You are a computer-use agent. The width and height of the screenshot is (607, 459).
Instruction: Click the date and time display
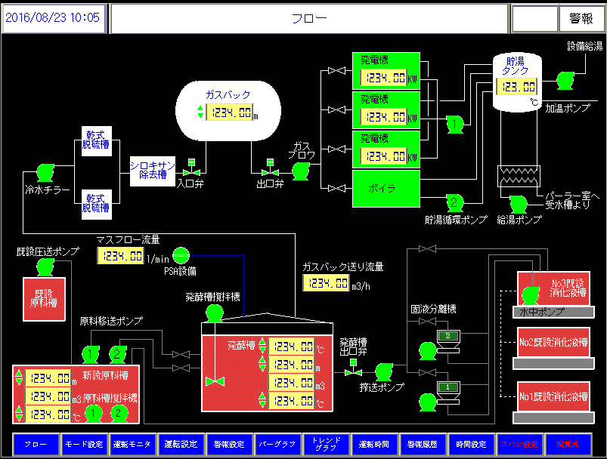[x=53, y=18]
